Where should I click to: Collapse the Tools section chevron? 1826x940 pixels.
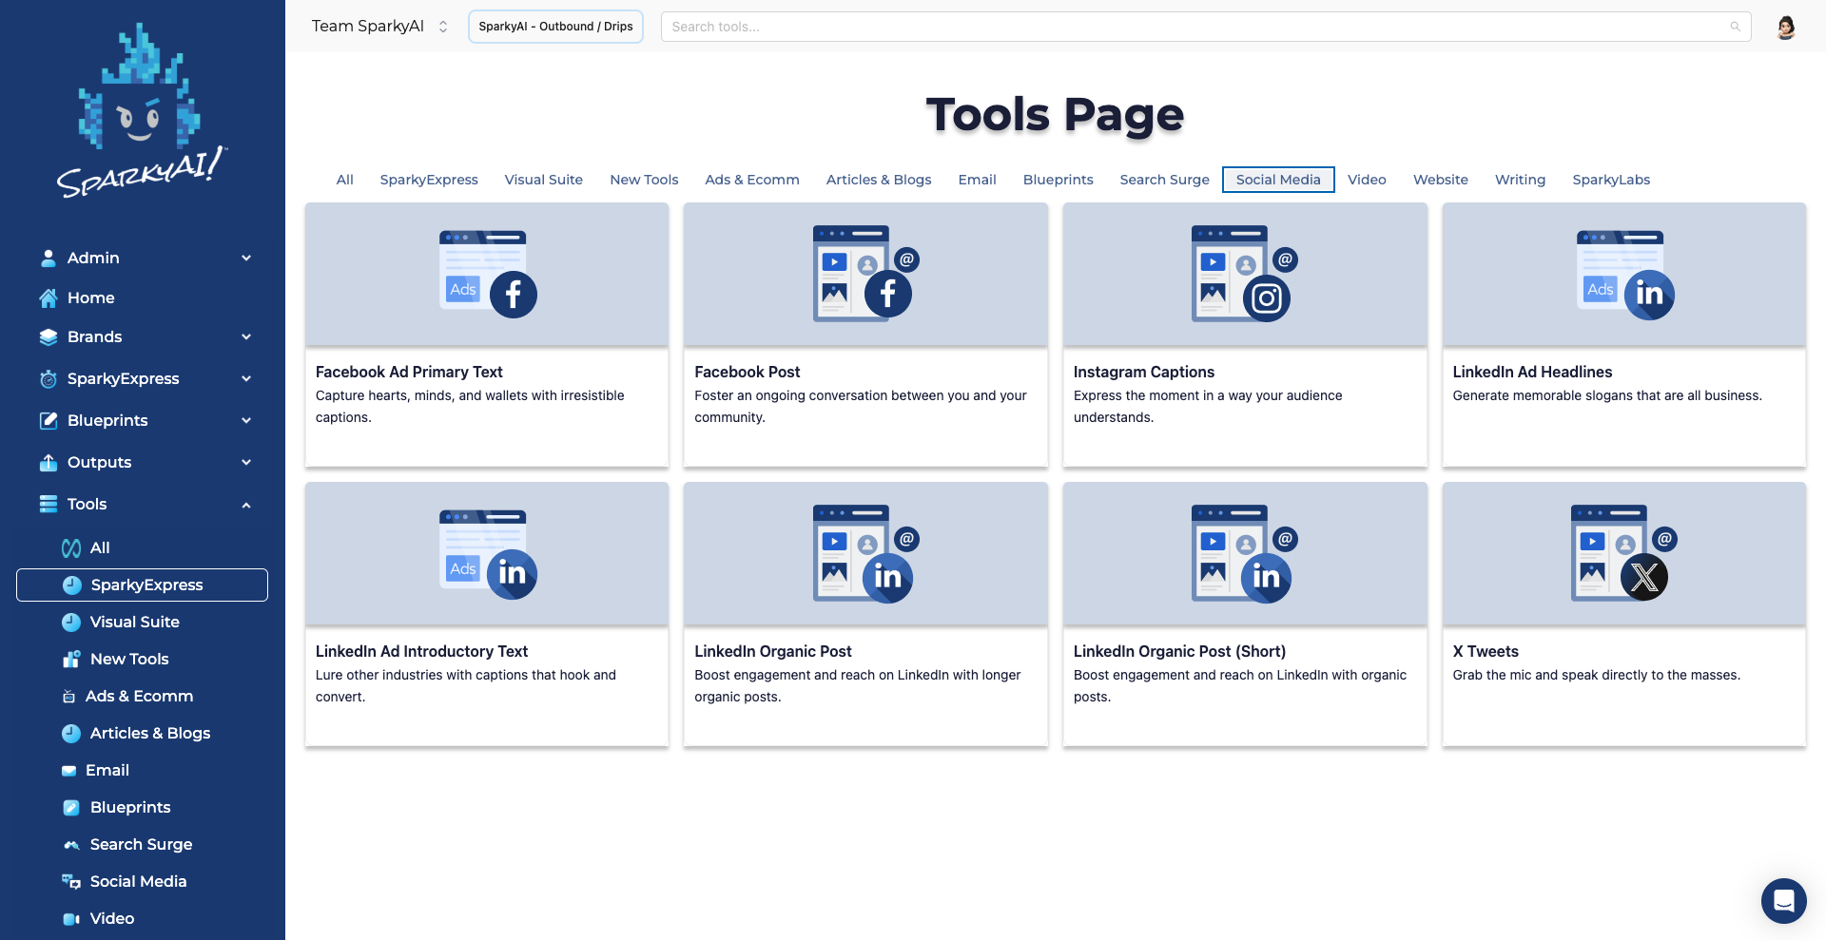point(246,505)
